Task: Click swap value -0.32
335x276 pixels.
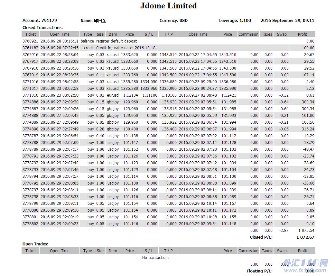Action: click(x=284, y=95)
